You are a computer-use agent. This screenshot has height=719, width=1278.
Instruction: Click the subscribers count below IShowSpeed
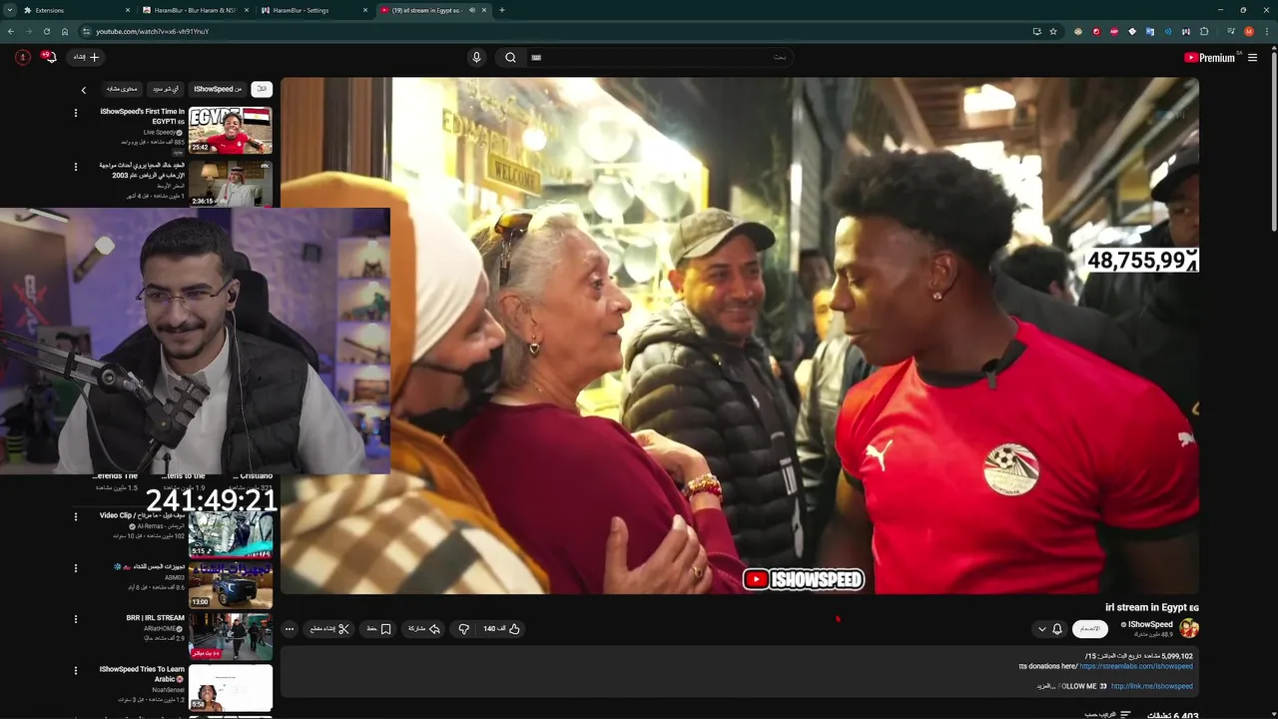click(x=1153, y=634)
